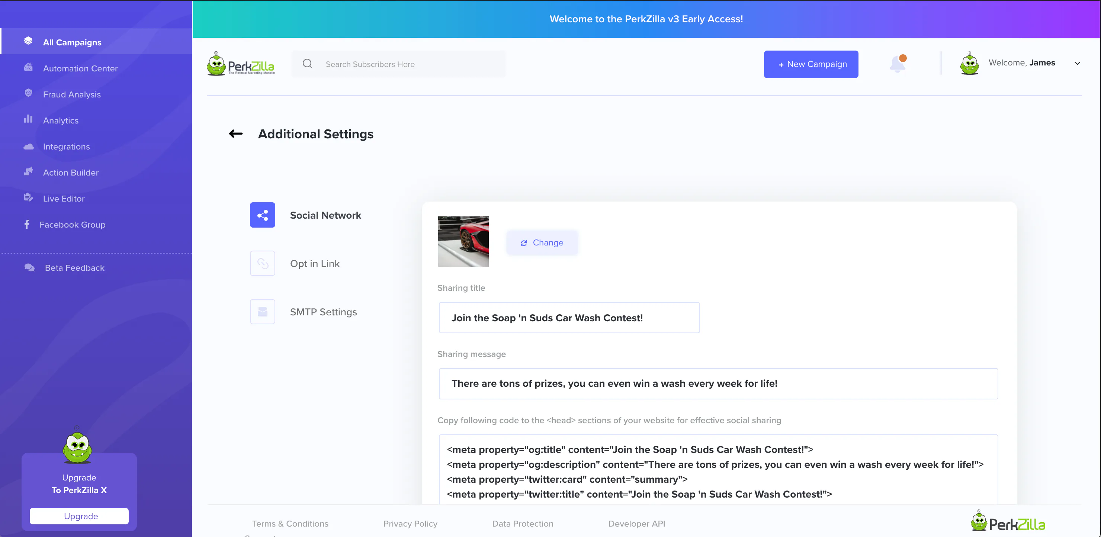
Task: Click the back arrow beside Additional Settings
Action: tap(236, 134)
